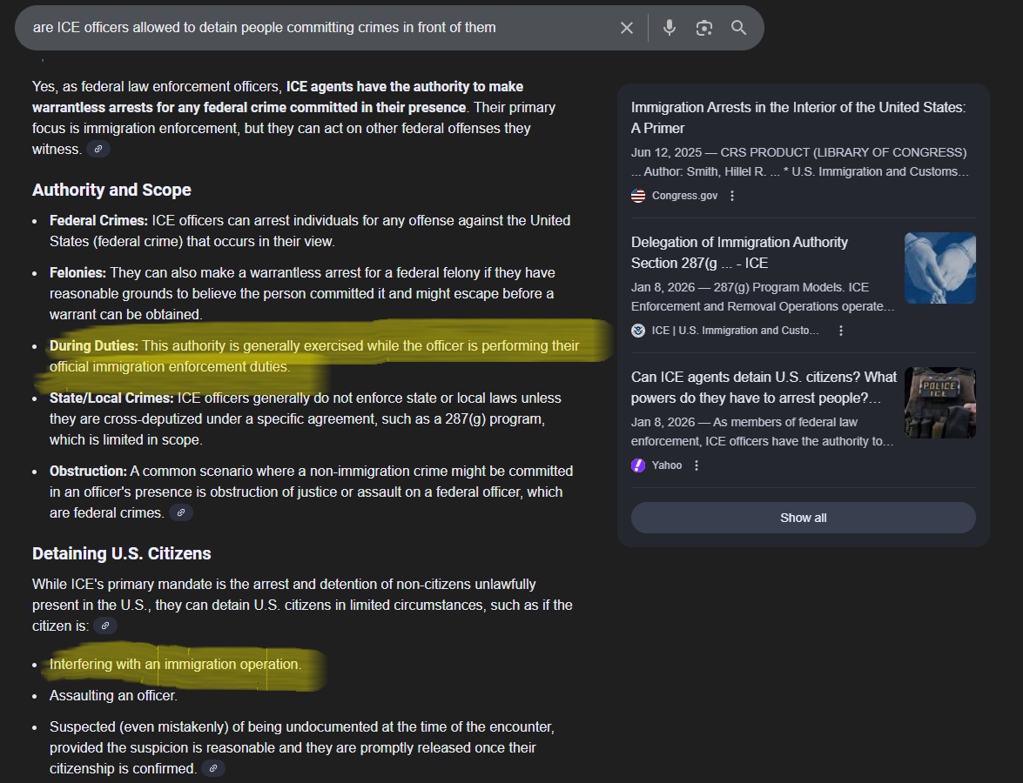Select the 'Detaining U.S. Citizens' heading
Viewport: 1023px width, 783px height.
click(121, 553)
